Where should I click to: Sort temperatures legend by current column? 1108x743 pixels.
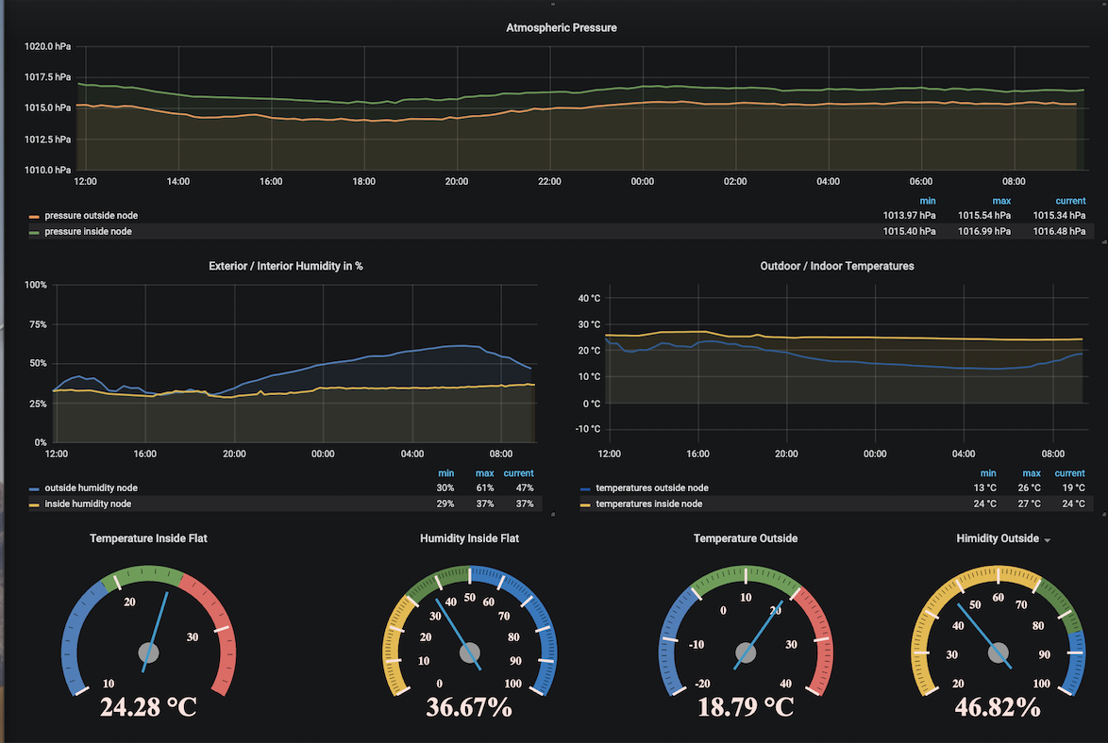[x=1070, y=473]
